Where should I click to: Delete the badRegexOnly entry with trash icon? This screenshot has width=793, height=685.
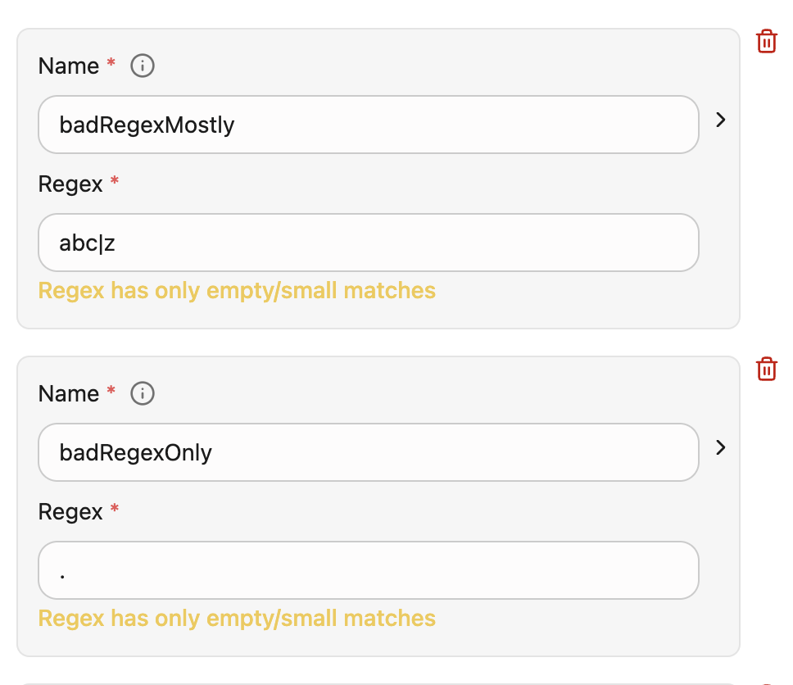(766, 369)
